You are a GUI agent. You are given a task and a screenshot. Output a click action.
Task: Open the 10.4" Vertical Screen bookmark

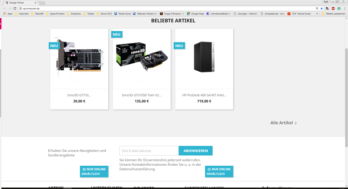coord(299,14)
